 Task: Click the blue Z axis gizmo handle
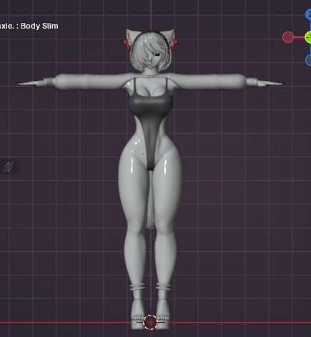[308, 14]
